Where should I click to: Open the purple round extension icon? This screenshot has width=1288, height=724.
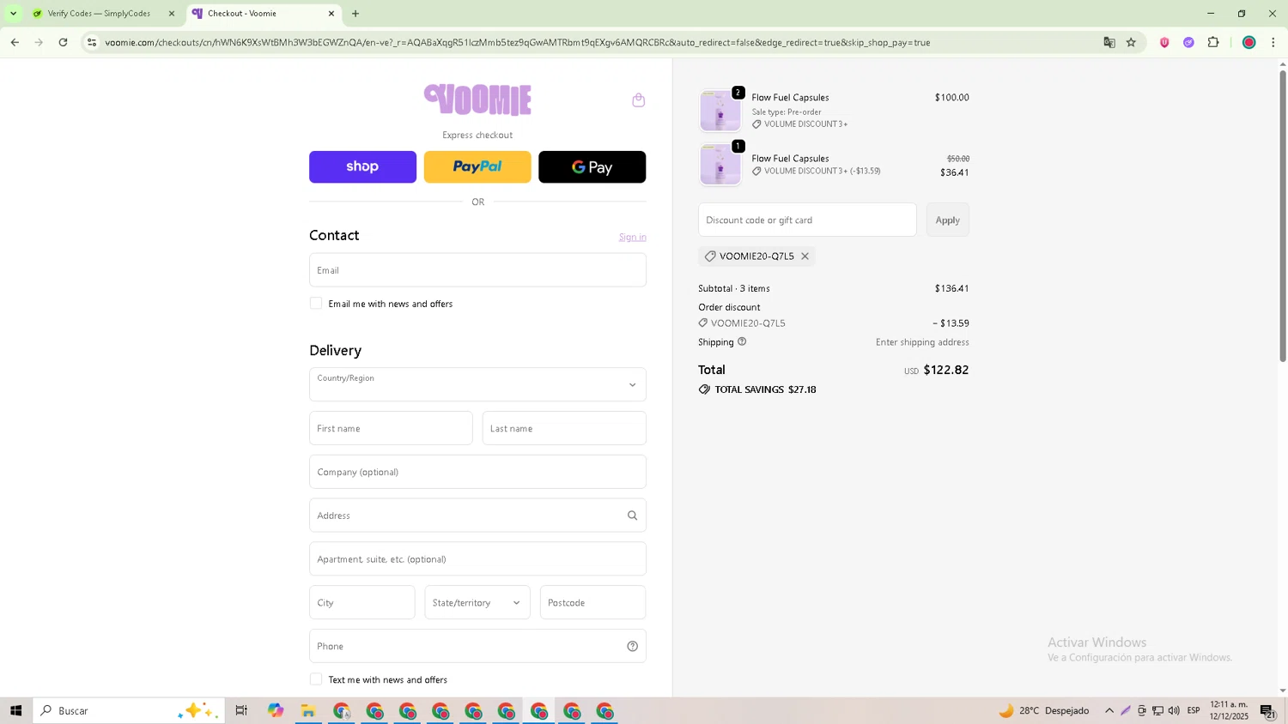click(x=1188, y=42)
